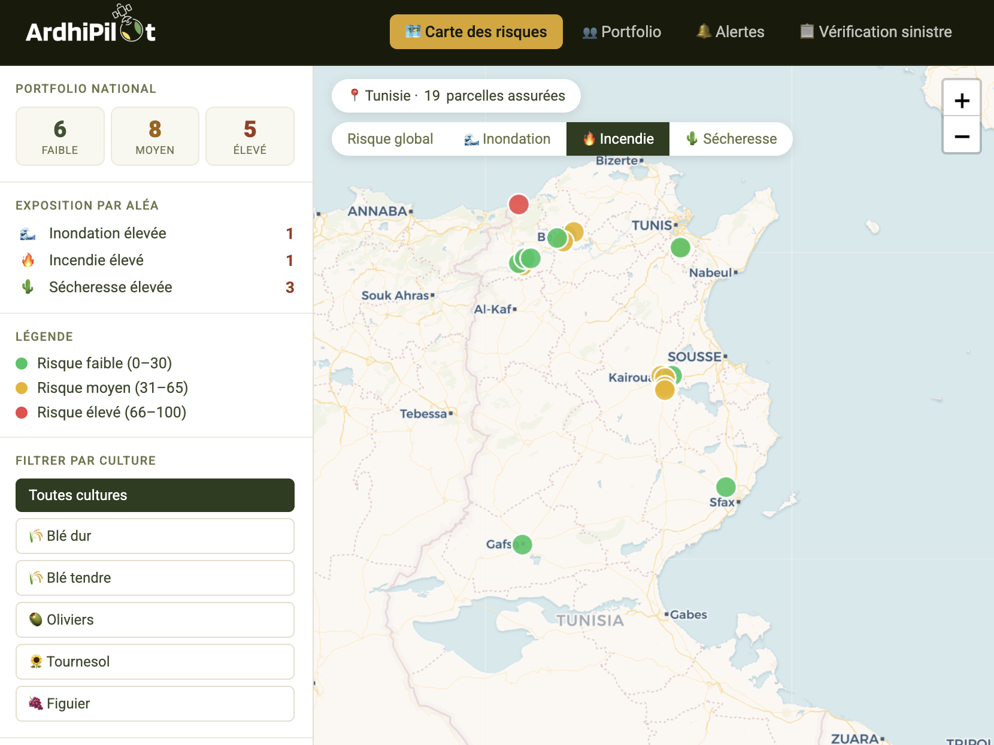Show the Sécheresse risk layer
Image resolution: width=994 pixels, height=745 pixels.
click(731, 139)
